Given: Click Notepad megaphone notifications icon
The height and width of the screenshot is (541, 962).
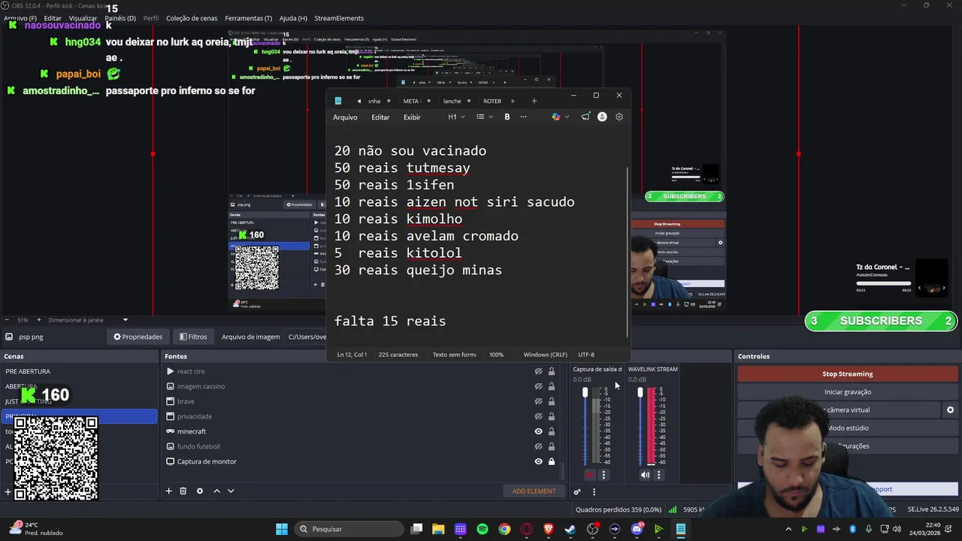Looking at the screenshot, I should (x=585, y=116).
